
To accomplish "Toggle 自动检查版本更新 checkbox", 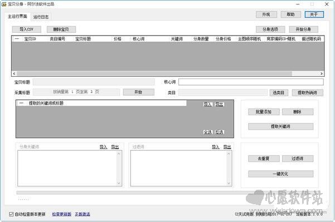I will pos(11,214).
